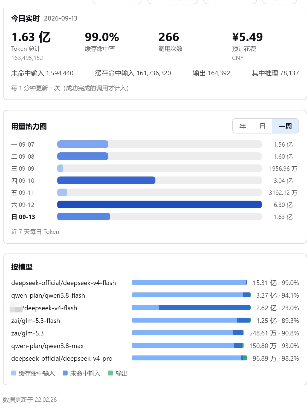Click the 四 09-10 usage bar

pyautogui.click(x=159, y=180)
